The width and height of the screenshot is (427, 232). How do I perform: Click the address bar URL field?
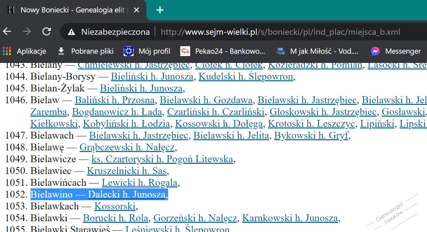tap(280, 32)
